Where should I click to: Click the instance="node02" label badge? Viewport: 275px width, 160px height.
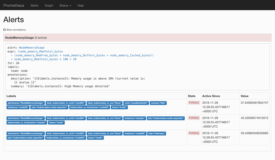click(x=18, y=107)
